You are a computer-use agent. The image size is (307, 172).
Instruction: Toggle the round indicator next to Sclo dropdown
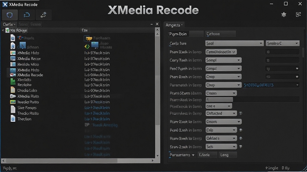coord(241,146)
